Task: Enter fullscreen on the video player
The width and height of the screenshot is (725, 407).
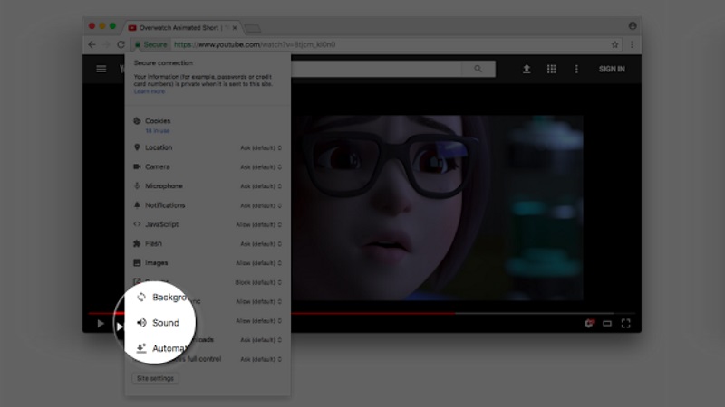Action: coord(625,324)
